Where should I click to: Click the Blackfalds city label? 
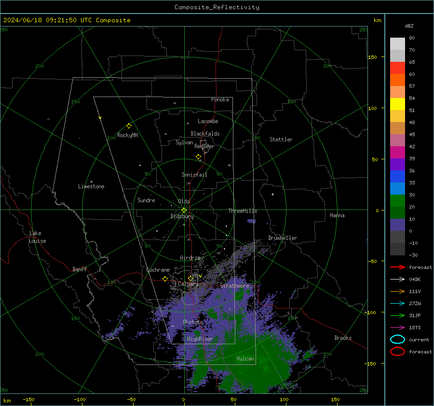pos(205,134)
